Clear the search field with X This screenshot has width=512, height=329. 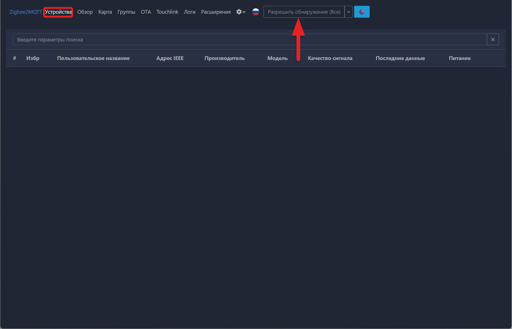[493, 40]
